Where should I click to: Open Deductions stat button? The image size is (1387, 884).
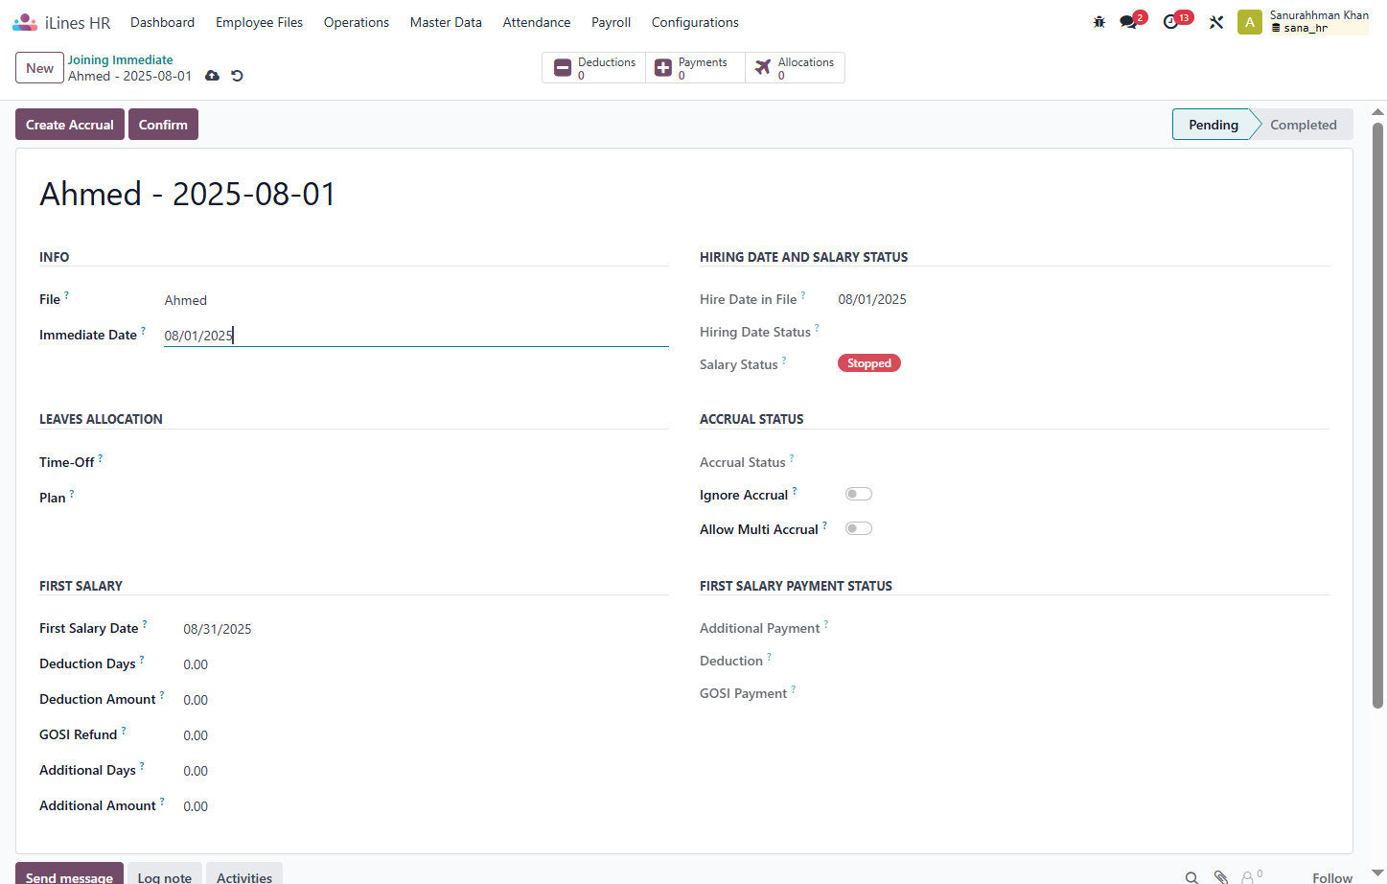click(594, 68)
